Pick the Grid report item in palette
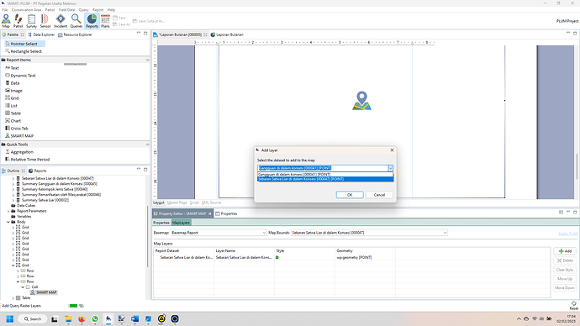580x326 pixels. pos(12,98)
